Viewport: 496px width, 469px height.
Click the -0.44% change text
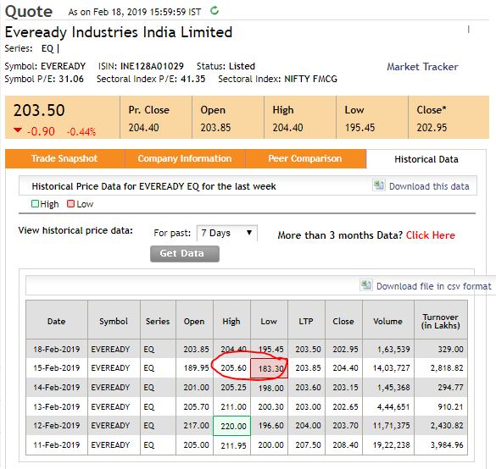(81, 132)
